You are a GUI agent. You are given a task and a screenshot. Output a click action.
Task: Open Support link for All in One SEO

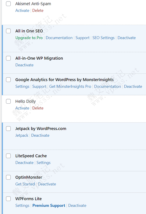pos(83,38)
